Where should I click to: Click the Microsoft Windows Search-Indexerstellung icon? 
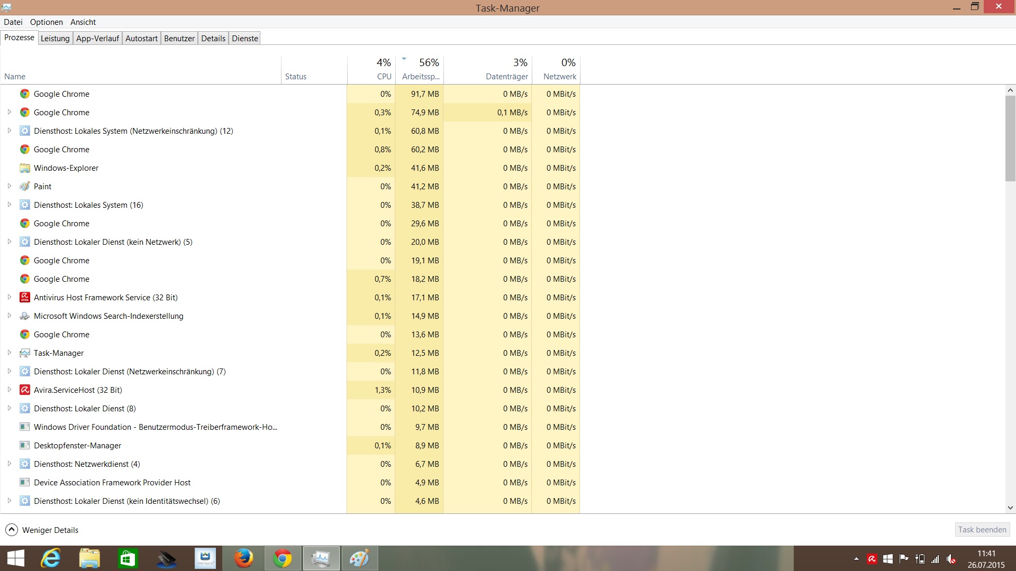[24, 316]
